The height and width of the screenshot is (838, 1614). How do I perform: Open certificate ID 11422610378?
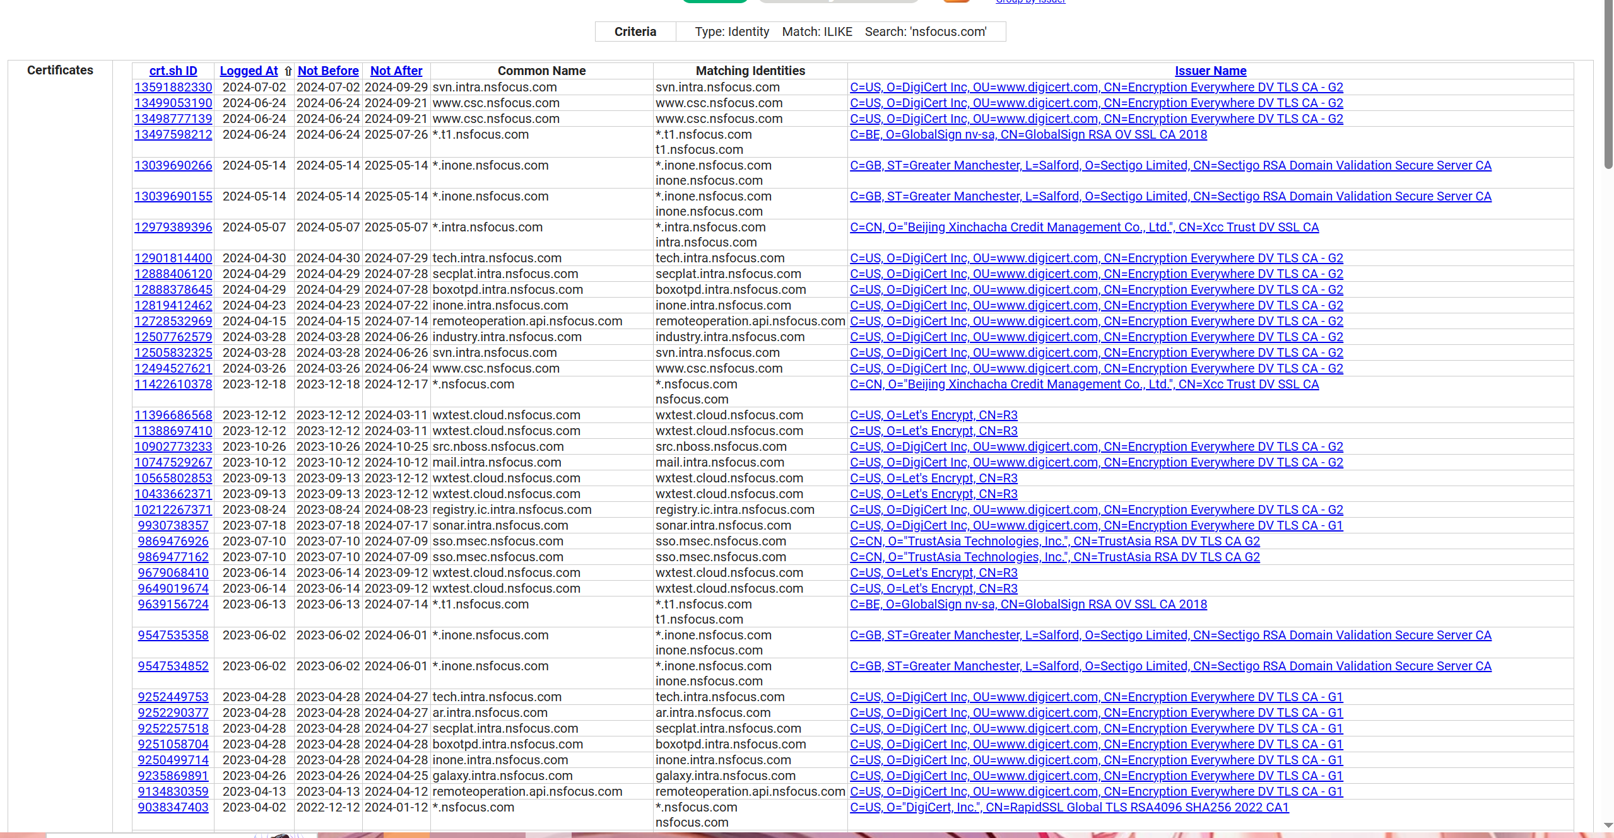point(173,385)
